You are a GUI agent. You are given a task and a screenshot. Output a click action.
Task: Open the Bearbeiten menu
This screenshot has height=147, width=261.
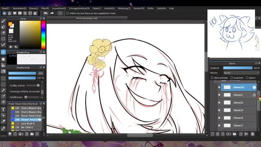[x=20, y=8]
